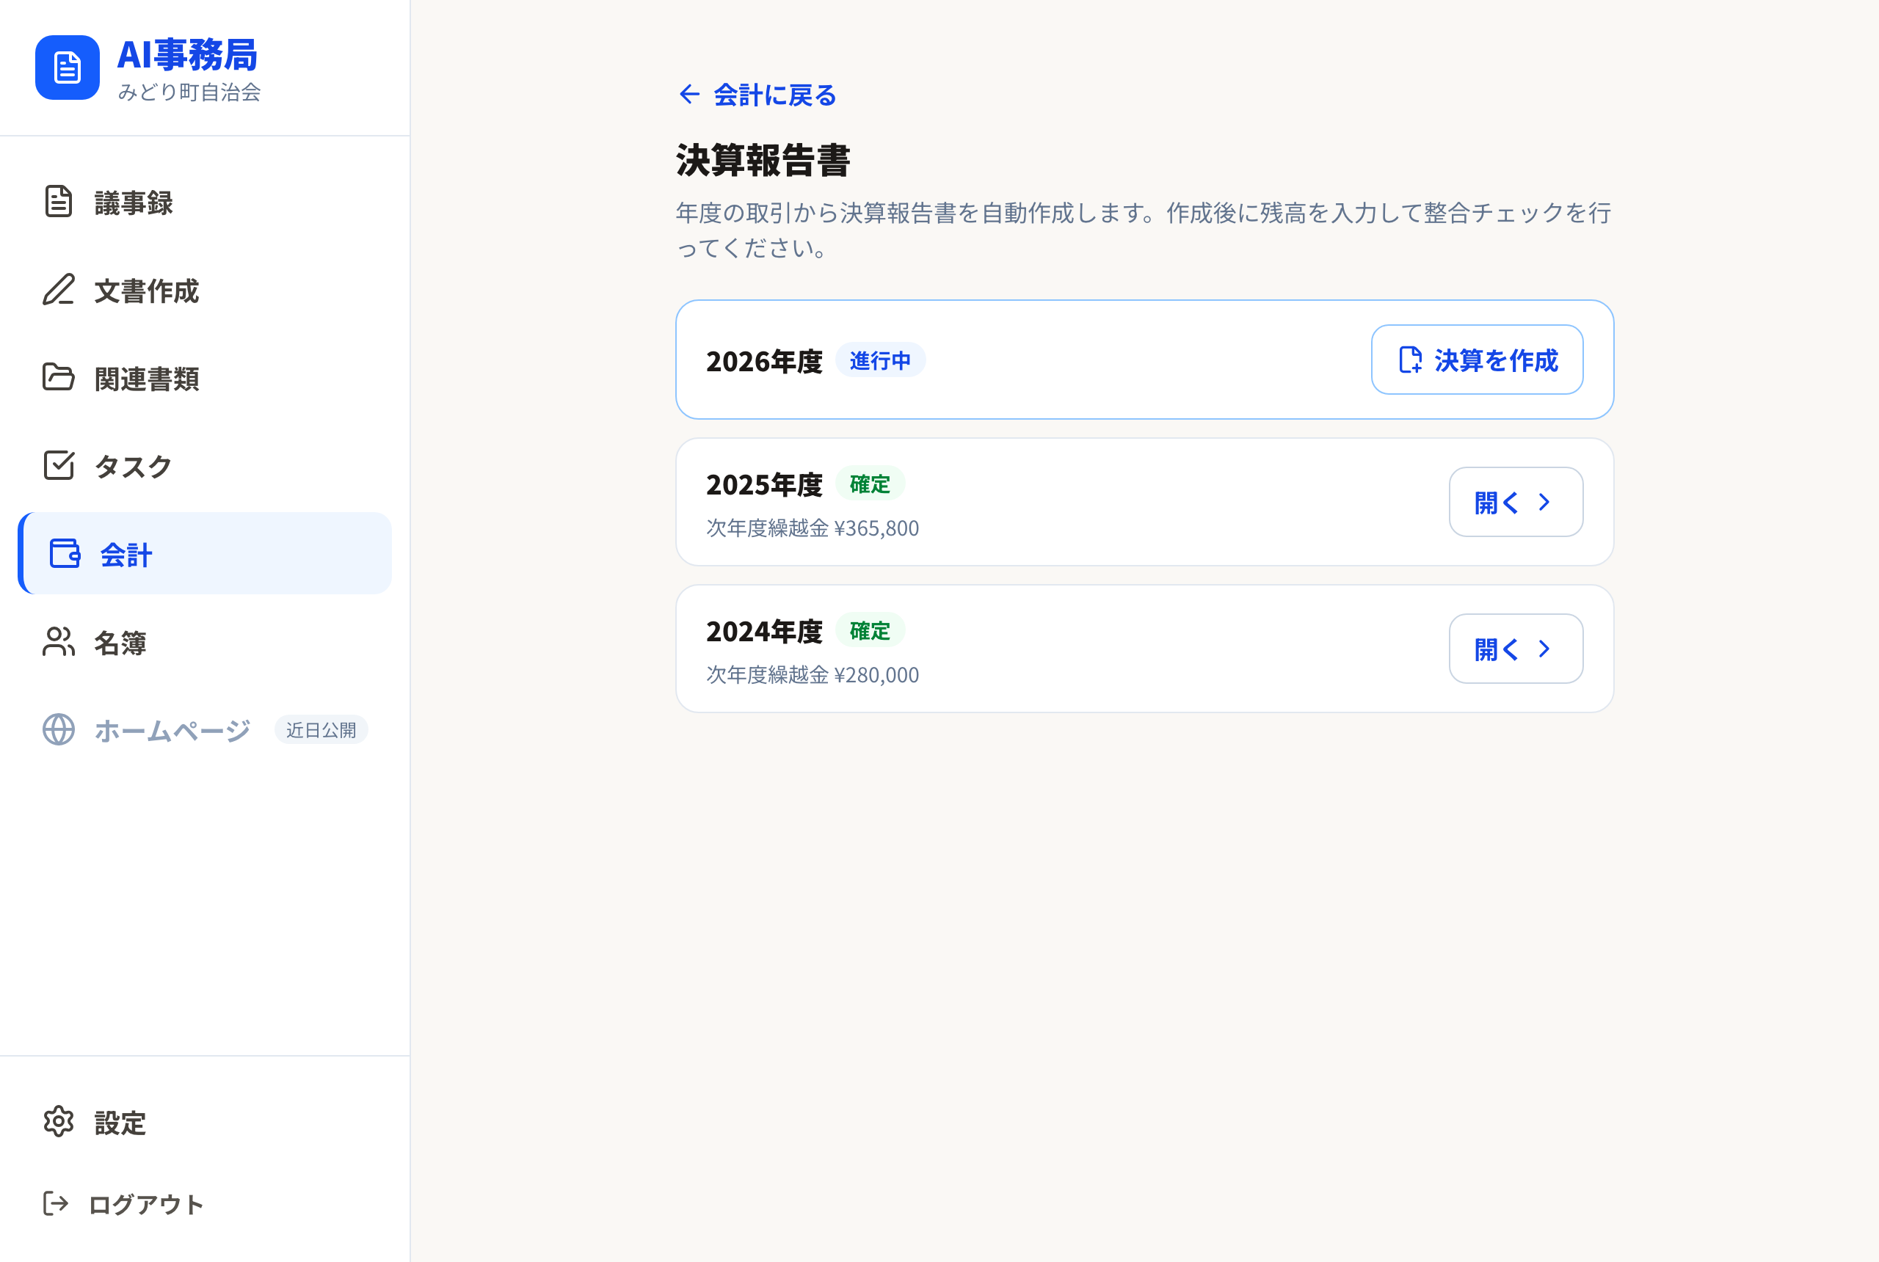The height and width of the screenshot is (1262, 1879).
Task: Click the みどり町自治会 organization name
Action: click(x=189, y=92)
